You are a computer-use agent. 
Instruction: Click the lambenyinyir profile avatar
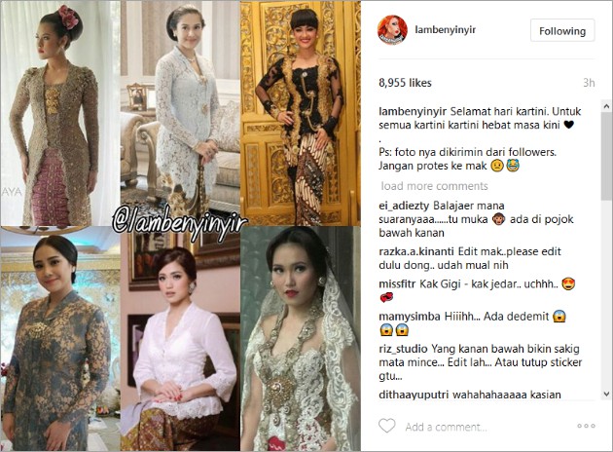[392, 30]
